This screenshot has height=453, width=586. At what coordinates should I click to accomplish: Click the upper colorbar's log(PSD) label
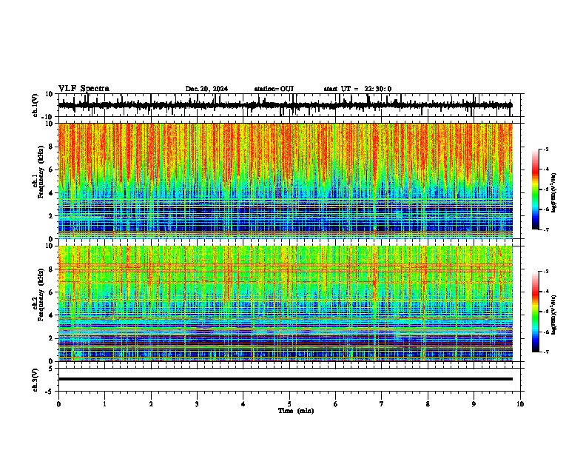click(553, 192)
